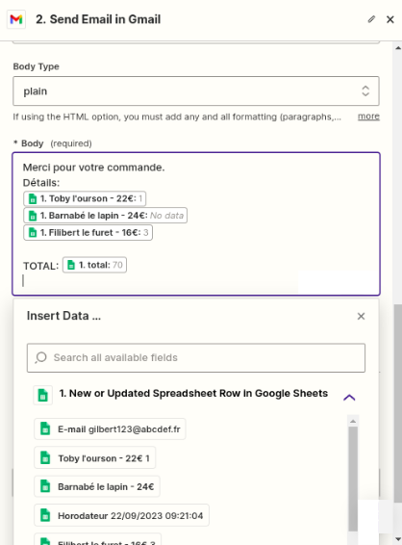The image size is (402, 545).
Task: Click the '2. Send Email in Gmail' title
Action: pyautogui.click(x=98, y=19)
